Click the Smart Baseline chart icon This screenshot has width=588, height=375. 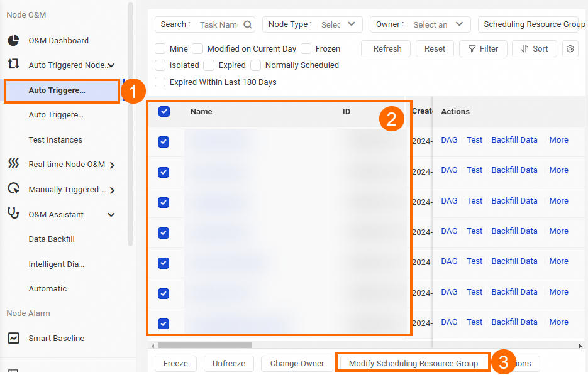point(13,338)
